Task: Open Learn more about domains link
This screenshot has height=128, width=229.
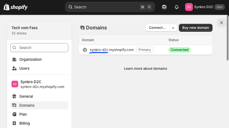Action: (x=146, y=69)
